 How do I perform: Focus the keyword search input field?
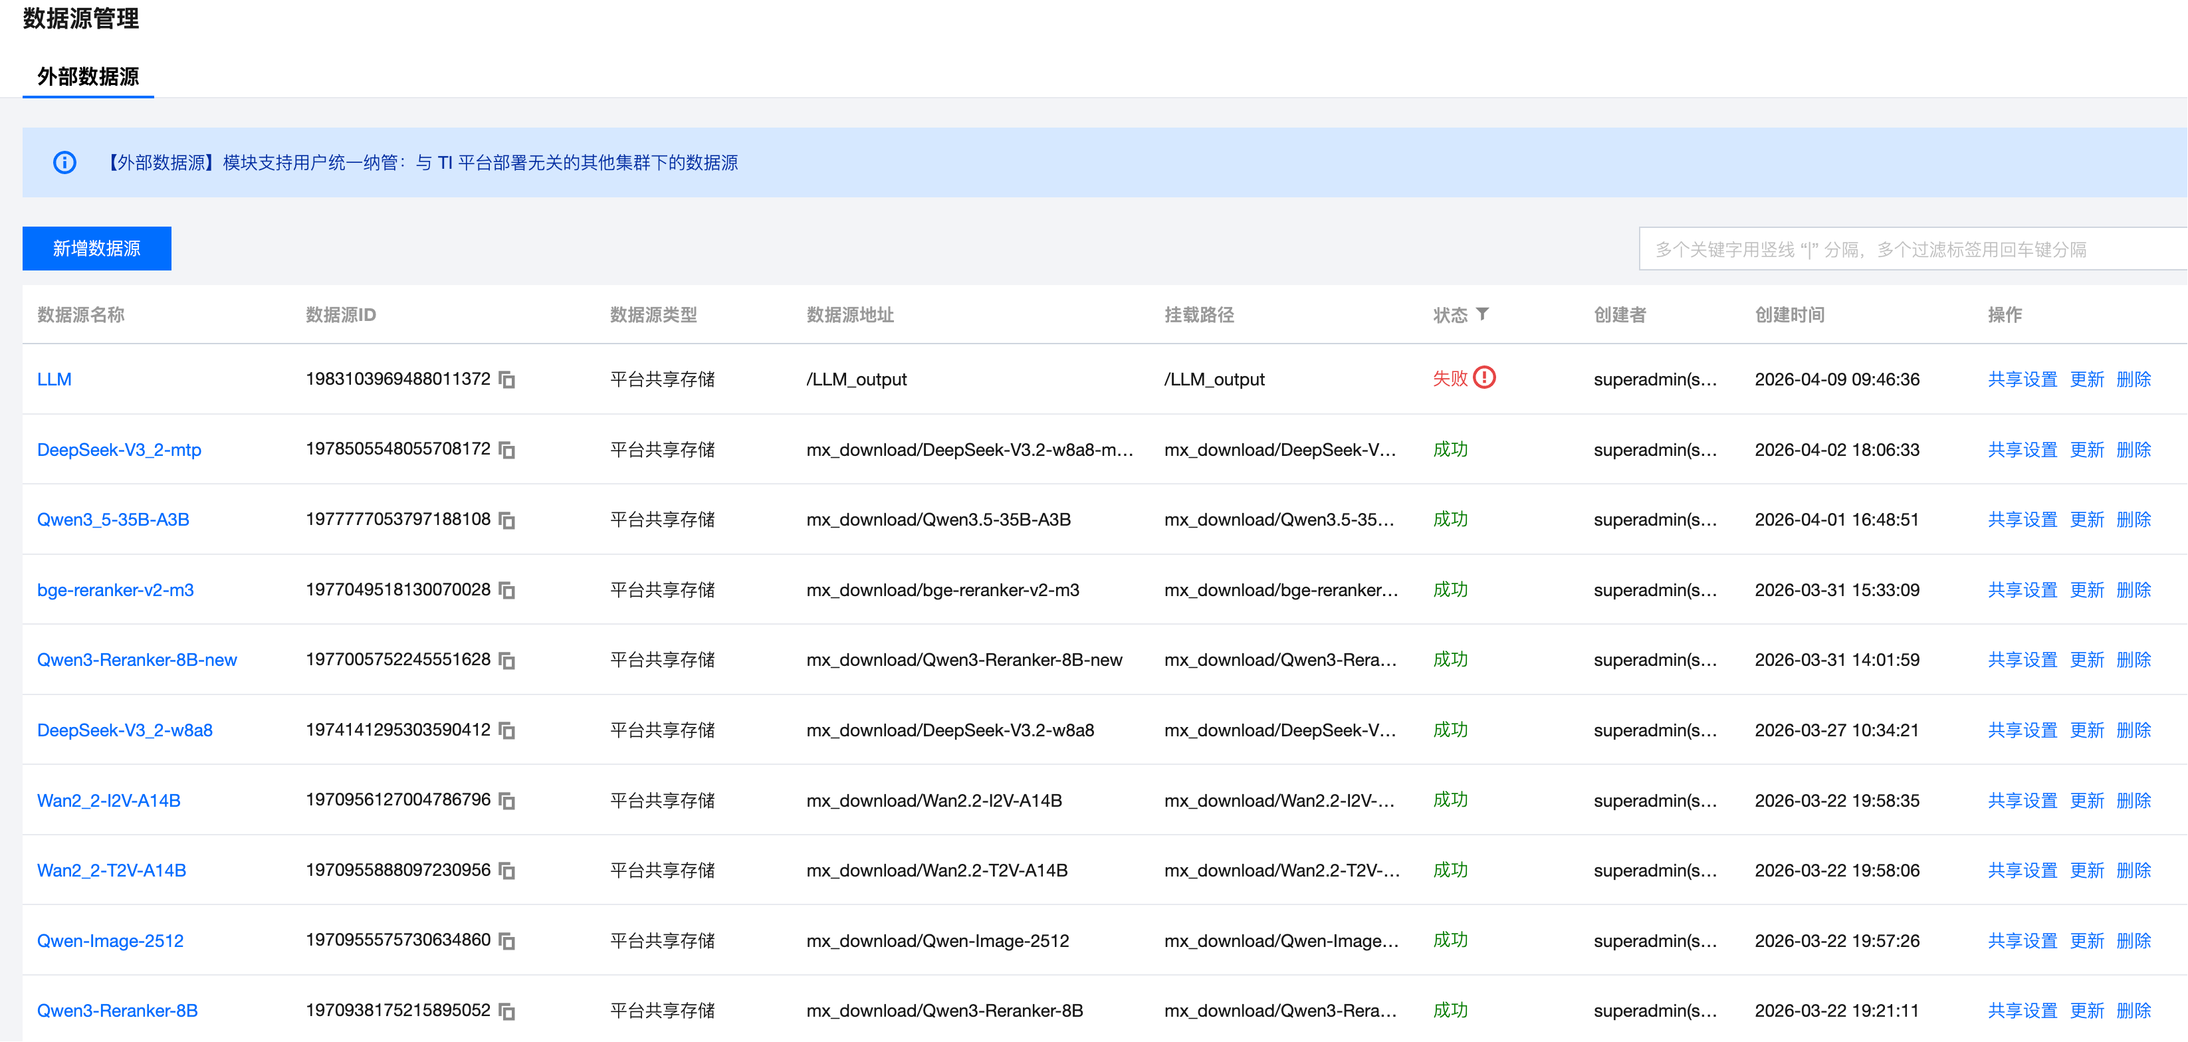pos(1913,249)
